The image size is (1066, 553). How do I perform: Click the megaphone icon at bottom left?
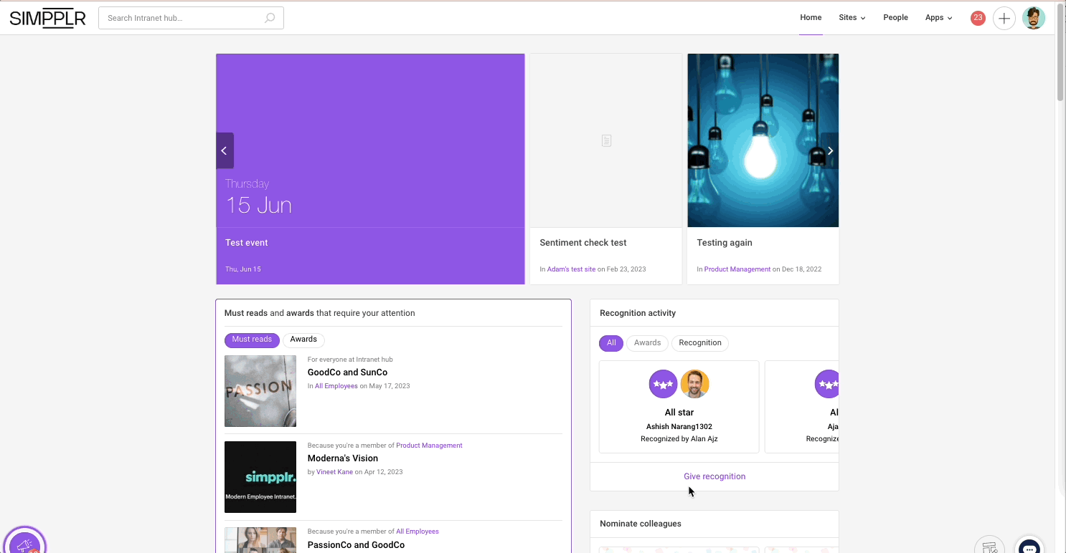point(25,546)
